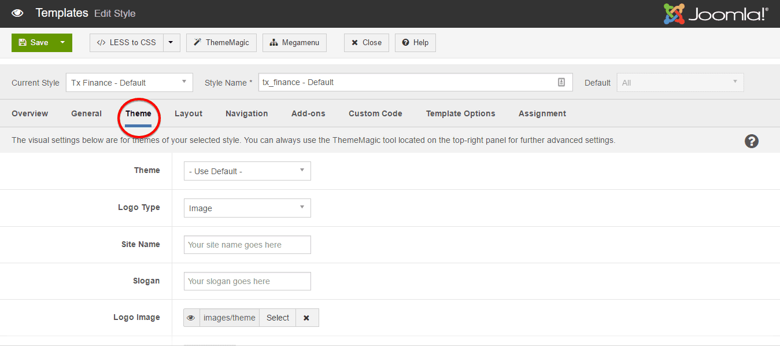
Task: Compile LESS to CSS
Action: point(127,43)
